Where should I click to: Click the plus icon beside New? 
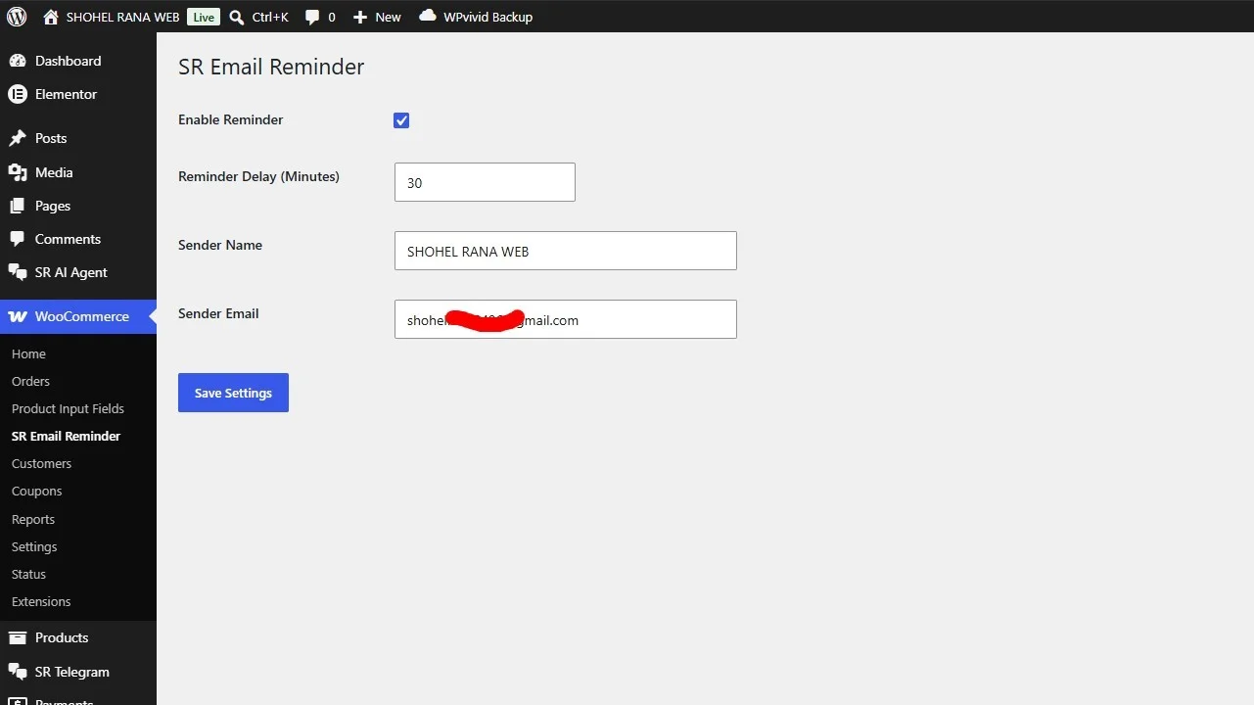[360, 17]
